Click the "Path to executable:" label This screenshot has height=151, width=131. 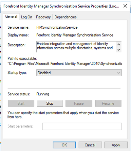pyautogui.click(x=22, y=59)
